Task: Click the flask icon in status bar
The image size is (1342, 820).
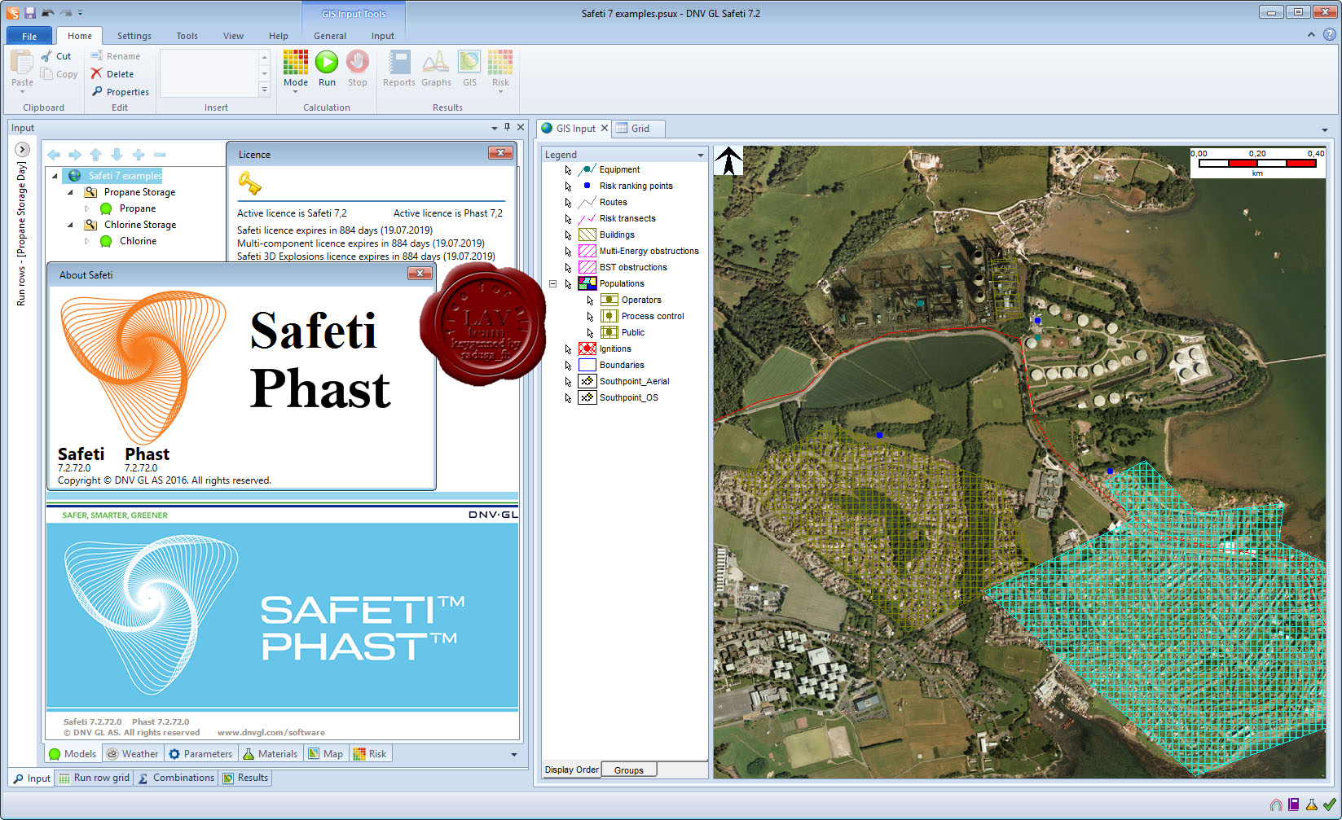Action: [x=1312, y=805]
